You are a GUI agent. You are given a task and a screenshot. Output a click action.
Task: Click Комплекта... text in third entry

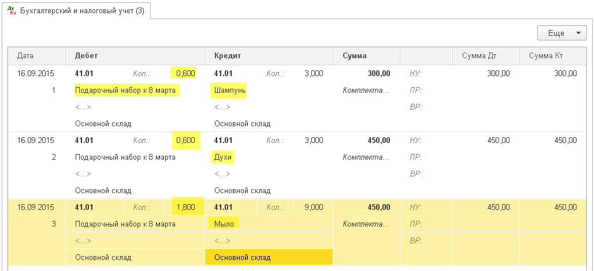tap(366, 224)
